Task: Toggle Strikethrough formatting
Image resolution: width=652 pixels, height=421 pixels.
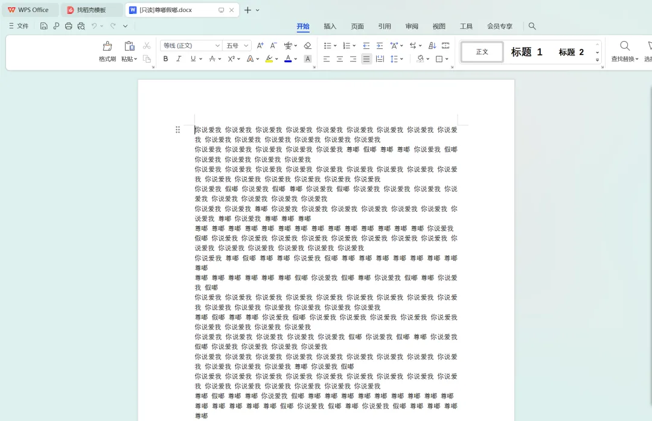Action: 212,59
